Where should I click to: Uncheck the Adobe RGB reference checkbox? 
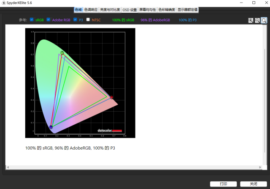coord(49,19)
